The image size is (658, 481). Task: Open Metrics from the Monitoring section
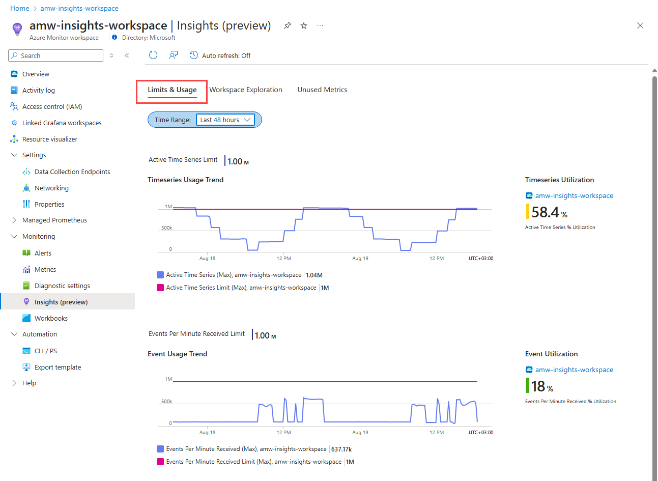click(26, 269)
